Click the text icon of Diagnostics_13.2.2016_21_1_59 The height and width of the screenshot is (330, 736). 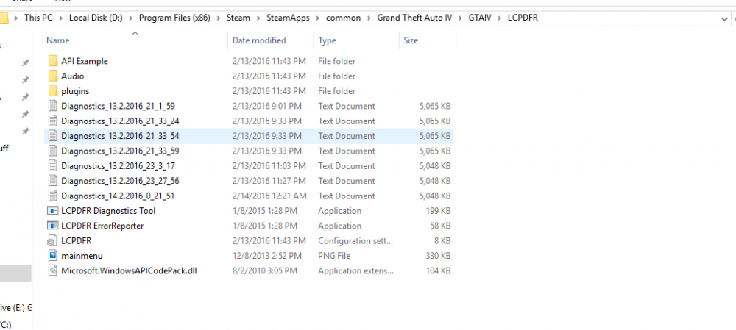52,106
